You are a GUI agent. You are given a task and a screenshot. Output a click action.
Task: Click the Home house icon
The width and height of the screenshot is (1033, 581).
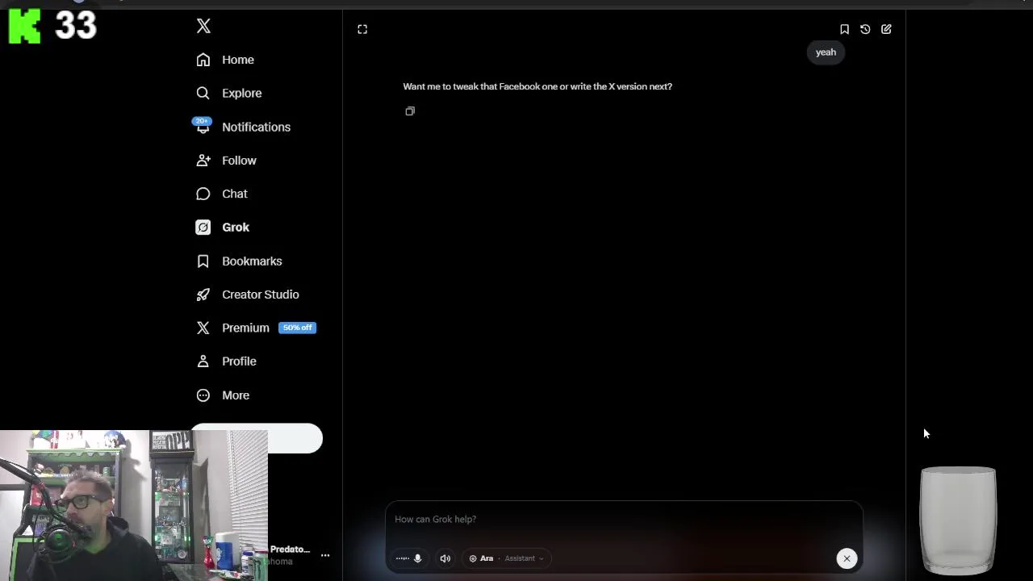203,60
